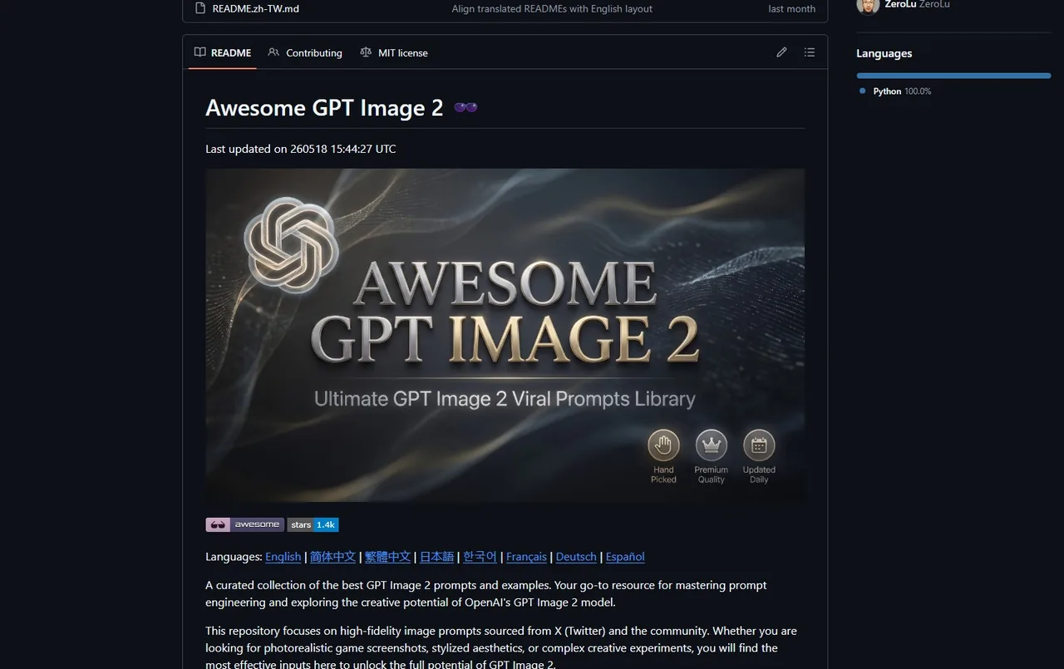Viewport: 1064px width, 669px height.
Task: Open the English language link
Action: point(283,557)
